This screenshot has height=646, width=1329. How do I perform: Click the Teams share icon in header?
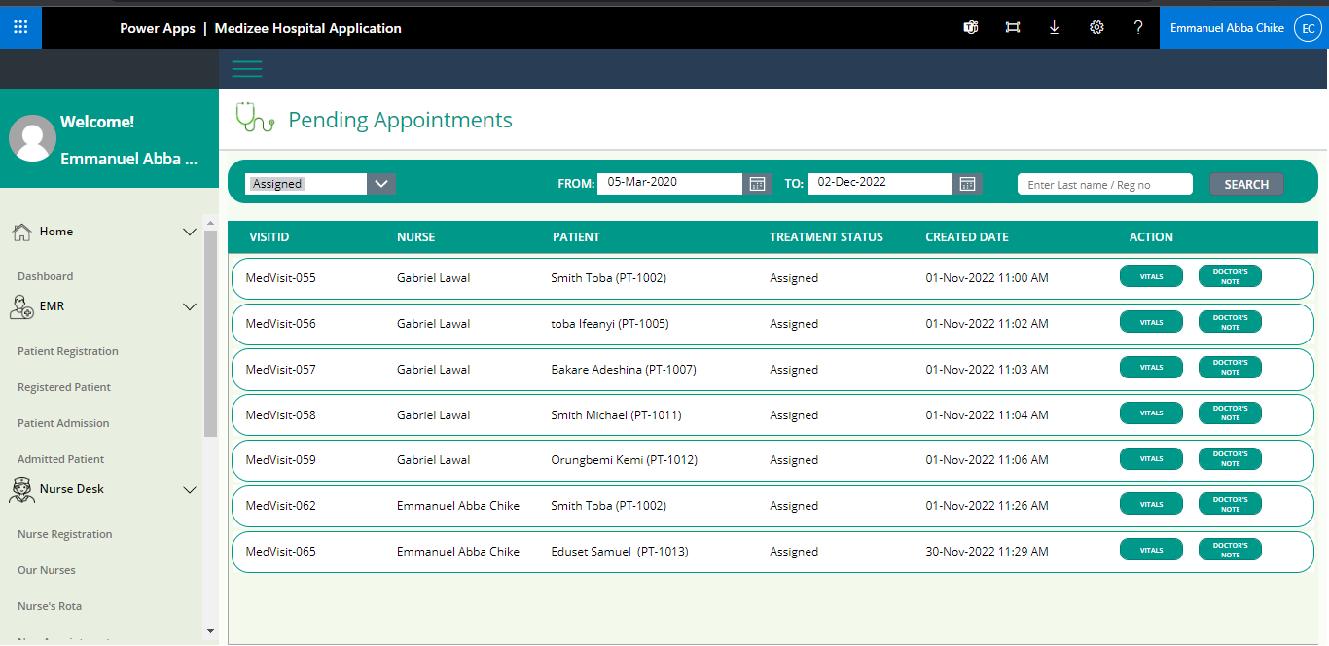(x=970, y=28)
